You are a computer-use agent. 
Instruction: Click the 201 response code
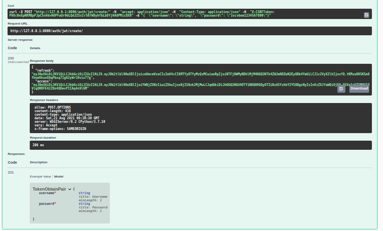(x=11, y=172)
